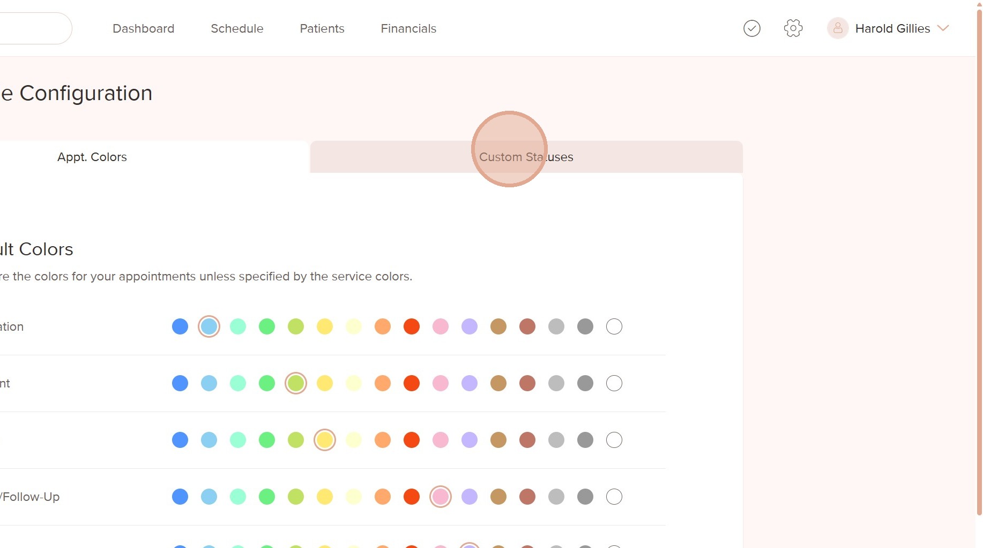Viewport: 983px width, 548px height.
Task: Apply light blue swatch to the Follow-Up row
Action: (209, 497)
